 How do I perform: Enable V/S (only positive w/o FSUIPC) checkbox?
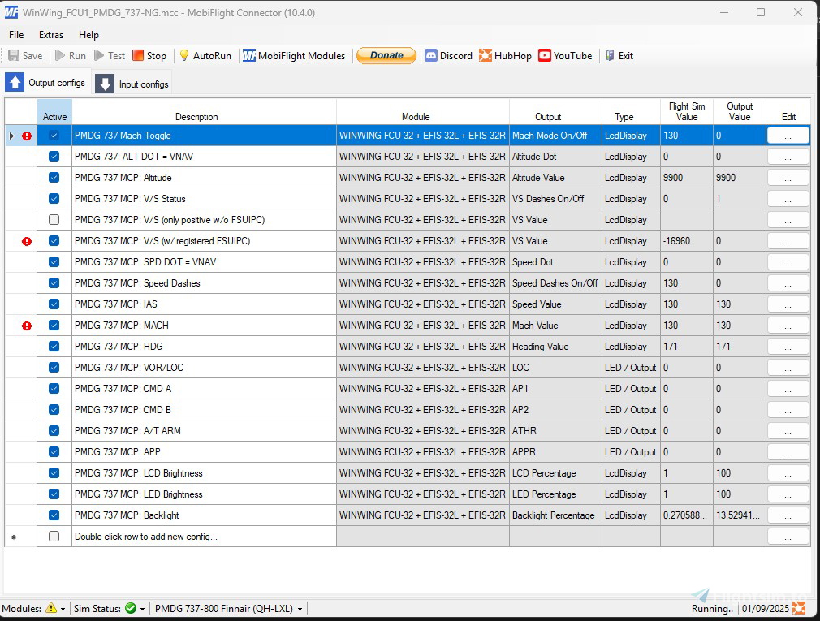54,220
